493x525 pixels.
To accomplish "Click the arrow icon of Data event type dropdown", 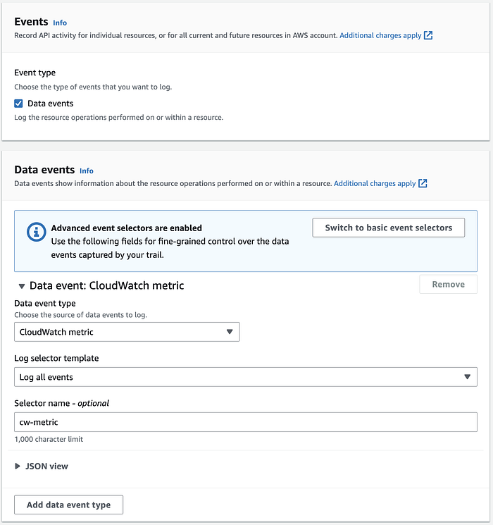I will click(229, 332).
